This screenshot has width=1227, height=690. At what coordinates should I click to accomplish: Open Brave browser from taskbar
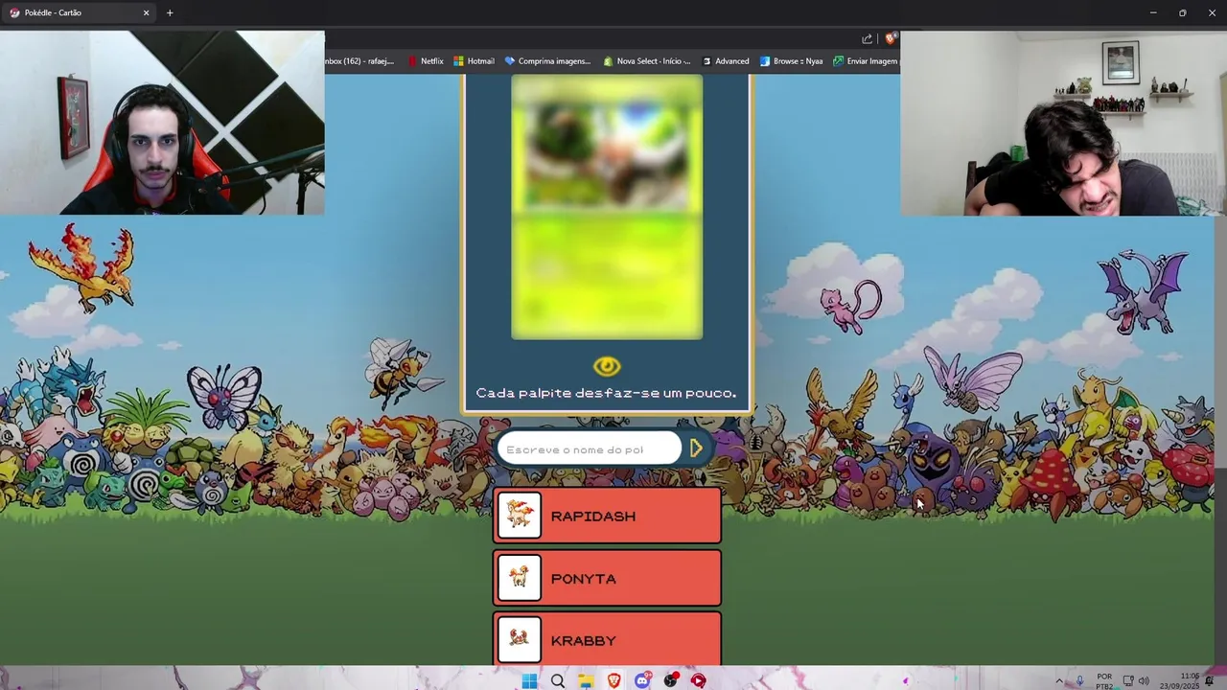pos(613,680)
